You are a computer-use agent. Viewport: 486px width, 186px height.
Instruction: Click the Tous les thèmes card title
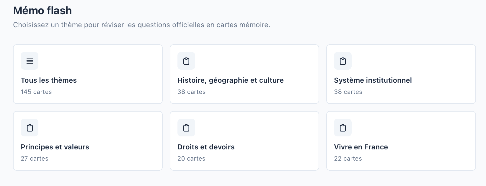point(49,80)
